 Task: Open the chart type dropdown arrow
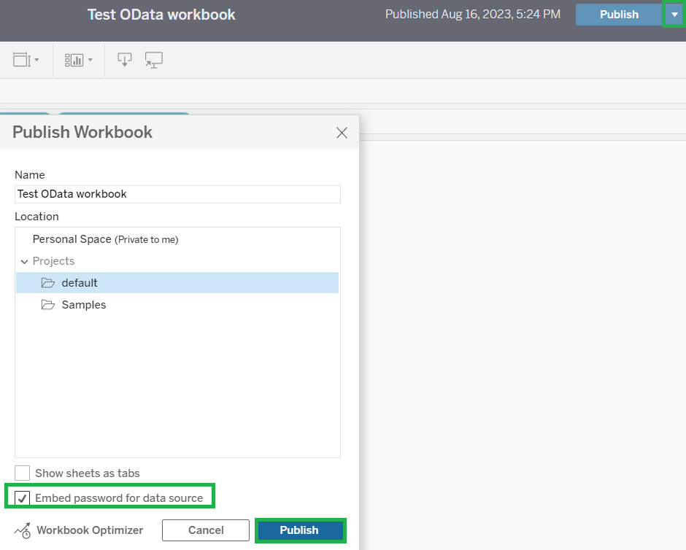tap(89, 59)
